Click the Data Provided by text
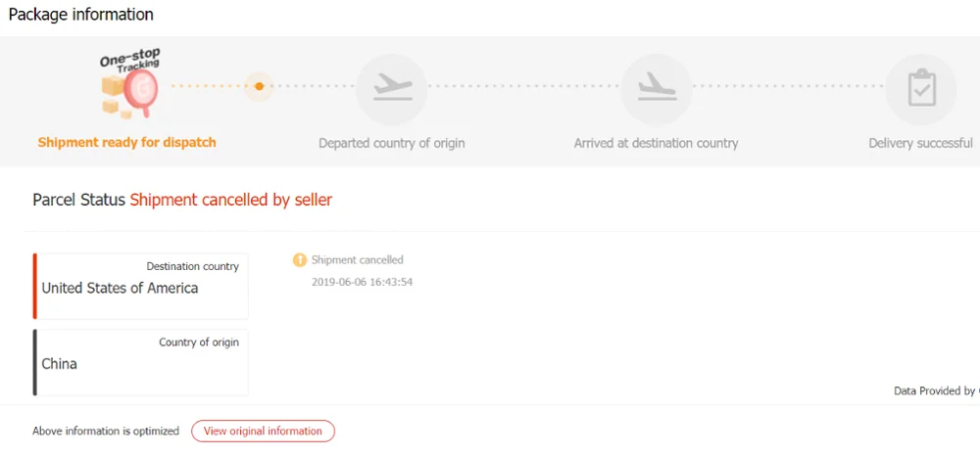980x457 pixels. 935,391
